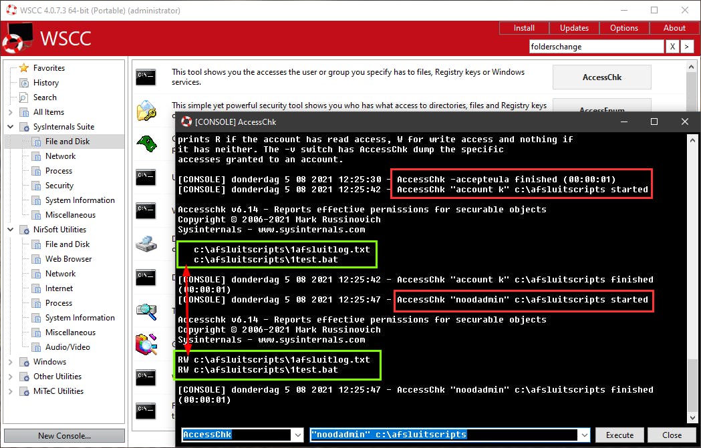Select Internet category
Viewport: 701px width, 448px height.
point(59,288)
